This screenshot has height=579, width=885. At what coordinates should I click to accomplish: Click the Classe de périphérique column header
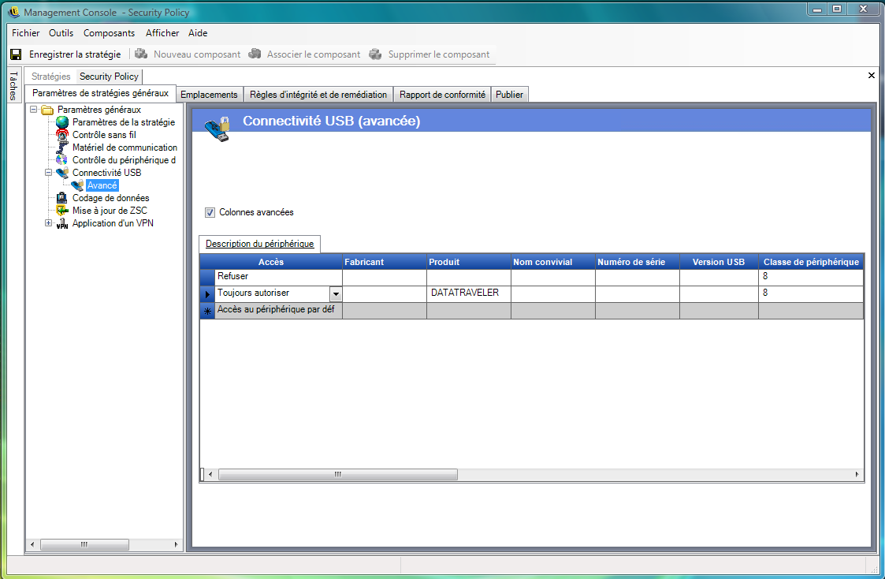810,262
